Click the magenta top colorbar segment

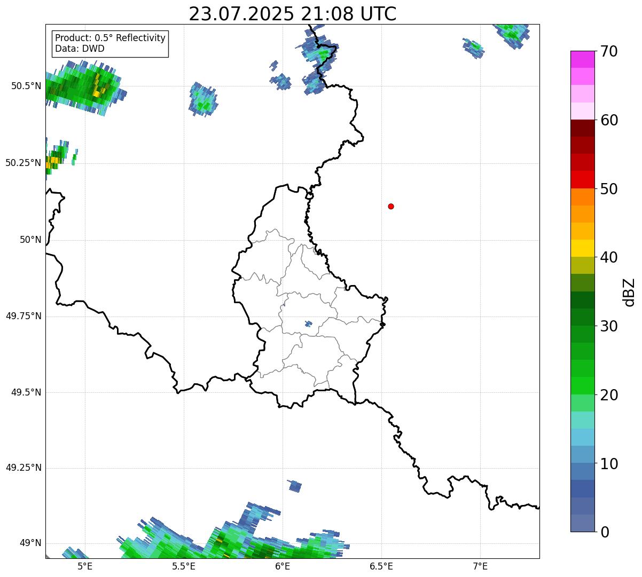[x=583, y=59]
